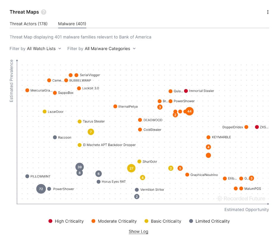The image size is (276, 242).
Task: Click the gray cluster bubble labeled 72
Action: (x=41, y=189)
